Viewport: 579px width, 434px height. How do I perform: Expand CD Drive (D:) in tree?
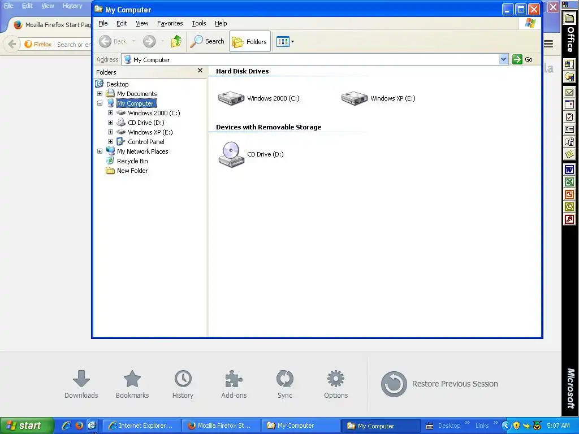coord(110,123)
